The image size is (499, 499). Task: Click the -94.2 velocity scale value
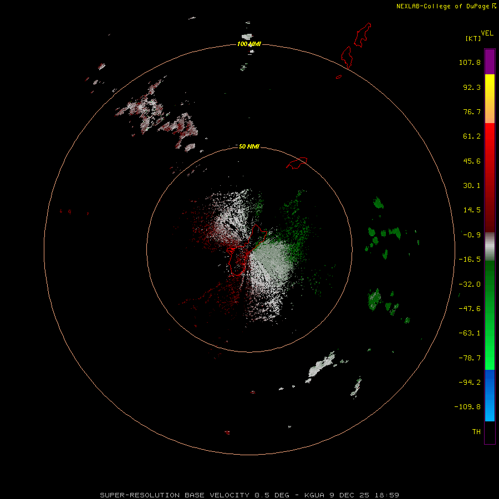470,383
